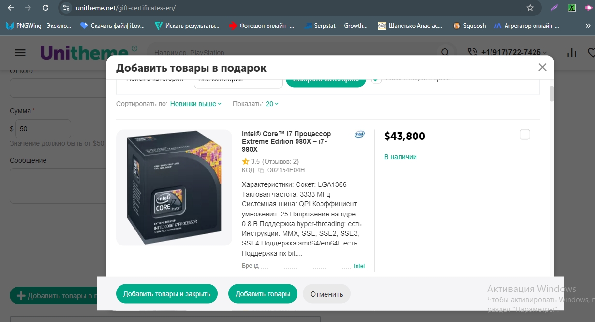Expand the Новинки выше sort dropdown
Screen dimensions: 595x322
pos(196,104)
